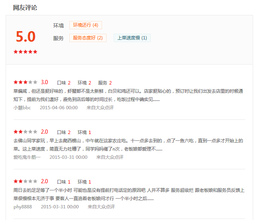Image resolution: width=258 pixels, height=220 pixels.
Task: Click the 3.0 star rating of 小慧bbc's review
Action: click(x=25, y=82)
